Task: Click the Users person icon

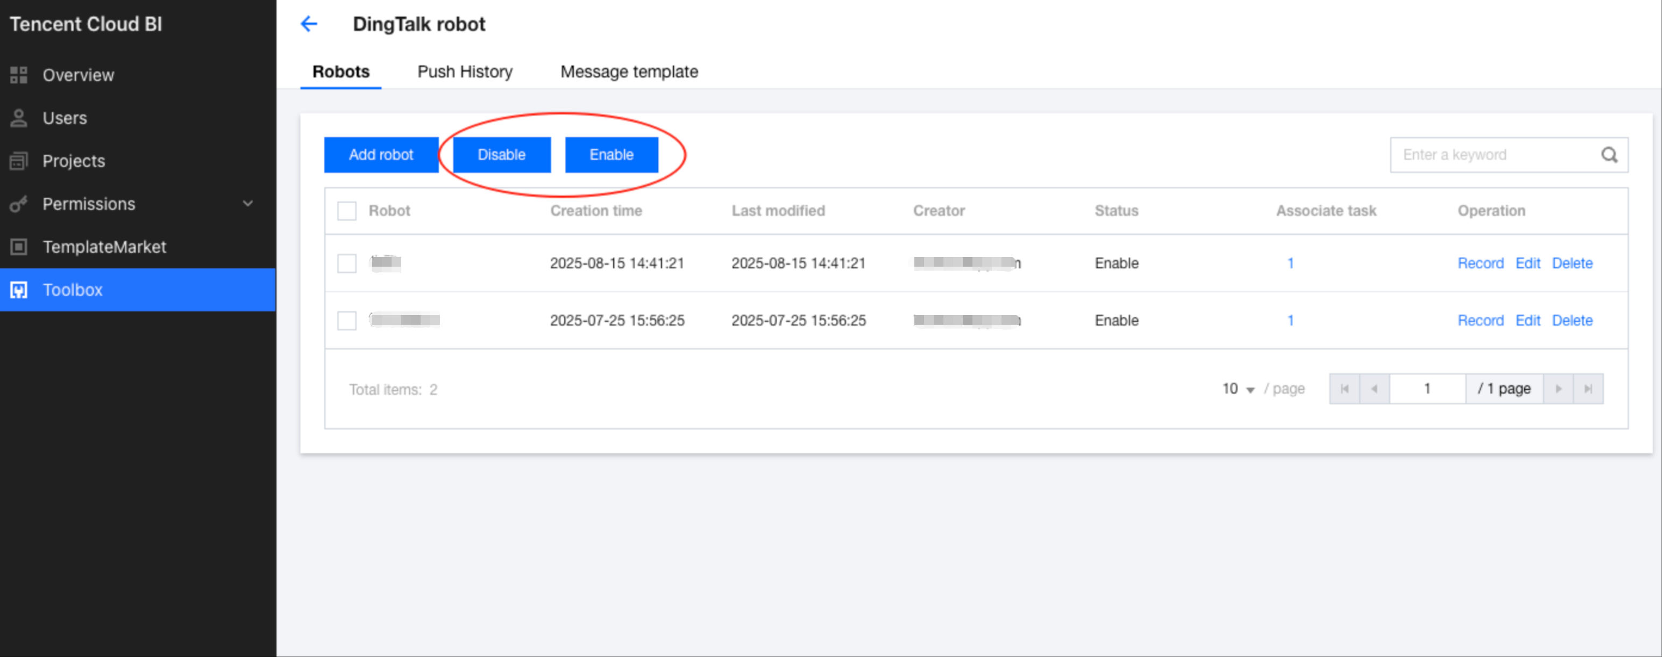Action: pyautogui.click(x=19, y=118)
